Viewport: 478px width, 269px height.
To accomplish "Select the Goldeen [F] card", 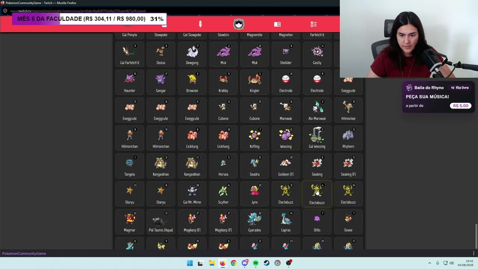I will [x=286, y=166].
